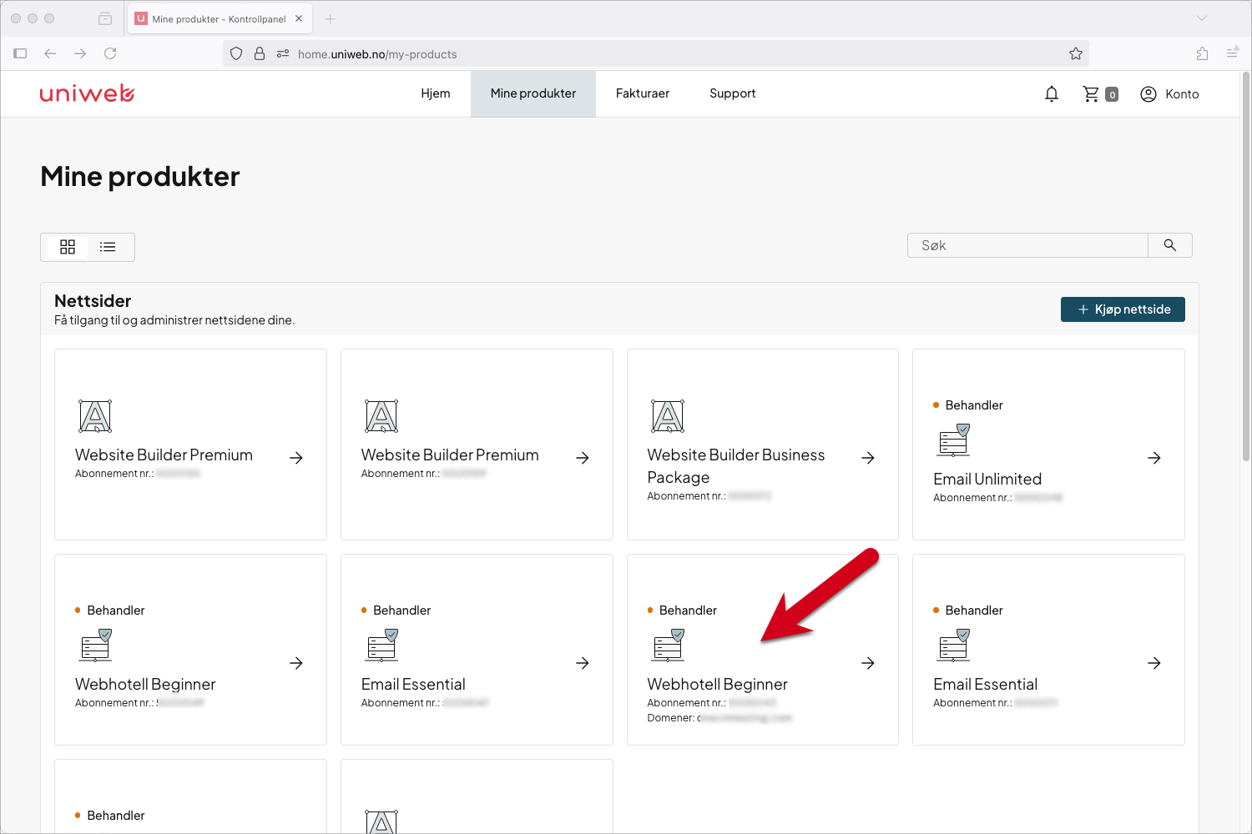This screenshot has width=1252, height=834.
Task: Click the Konto account icon
Action: (1149, 94)
